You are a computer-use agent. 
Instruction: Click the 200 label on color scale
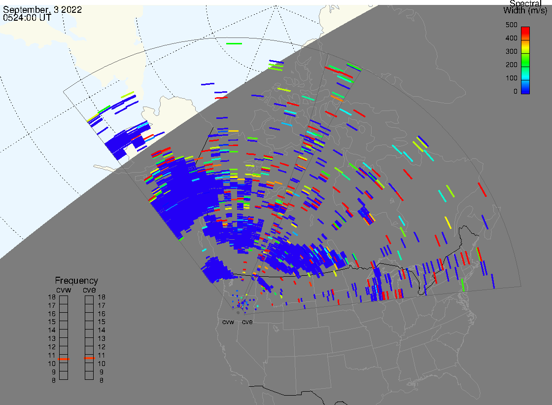(511, 65)
